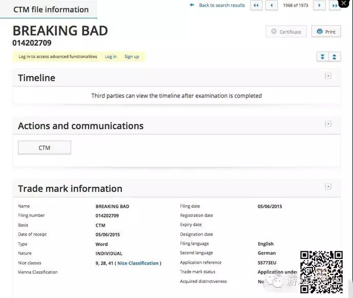353x298 pixels.
Task: Print the trade mark file
Action: [x=326, y=32]
